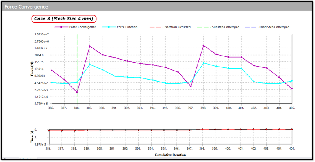Image resolution: width=315 pixels, height=162 pixels.
Task: Select purple Force Convergence point at iteration 398
Action: [203, 45]
